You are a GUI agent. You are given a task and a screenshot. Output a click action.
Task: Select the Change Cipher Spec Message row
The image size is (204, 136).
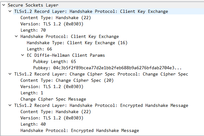(x=53, y=99)
